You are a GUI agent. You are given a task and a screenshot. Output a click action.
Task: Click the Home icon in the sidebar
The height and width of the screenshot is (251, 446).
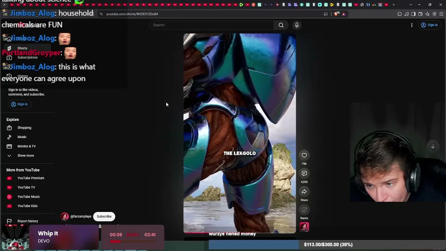(x=9, y=39)
